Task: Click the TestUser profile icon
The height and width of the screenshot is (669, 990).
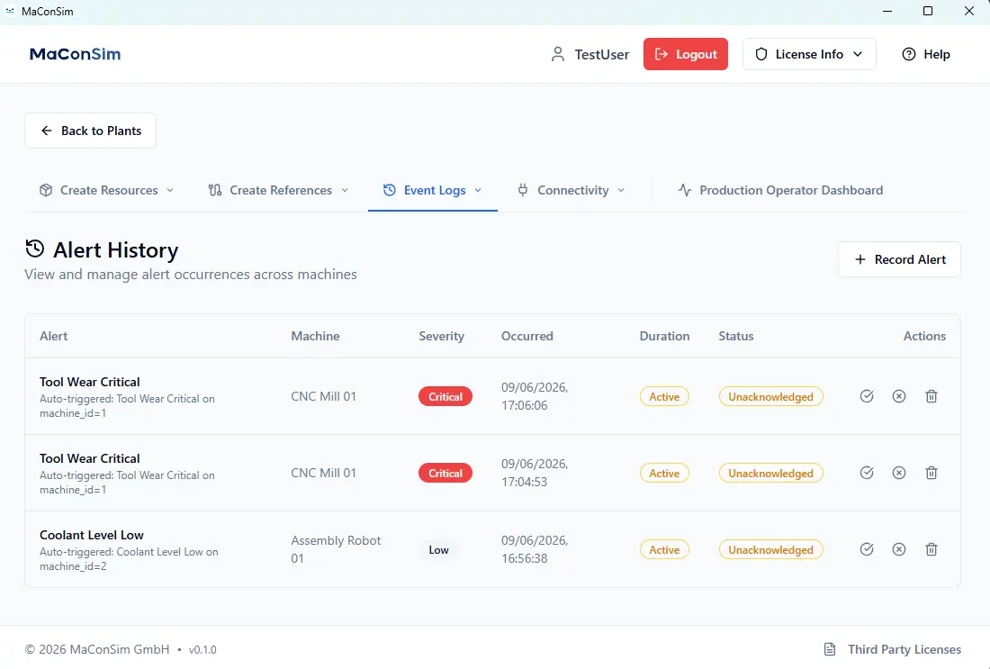Action: tap(557, 54)
